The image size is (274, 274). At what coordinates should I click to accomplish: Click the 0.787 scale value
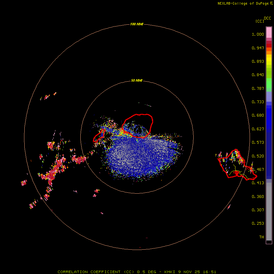[258, 88]
